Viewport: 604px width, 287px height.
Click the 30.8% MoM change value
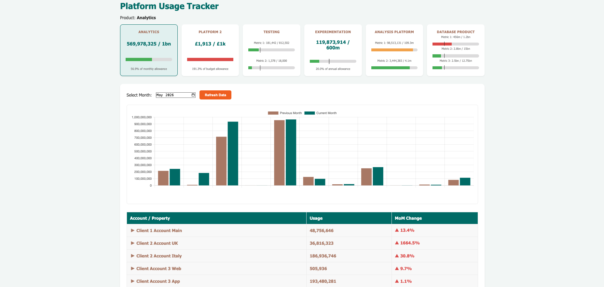(x=405, y=256)
